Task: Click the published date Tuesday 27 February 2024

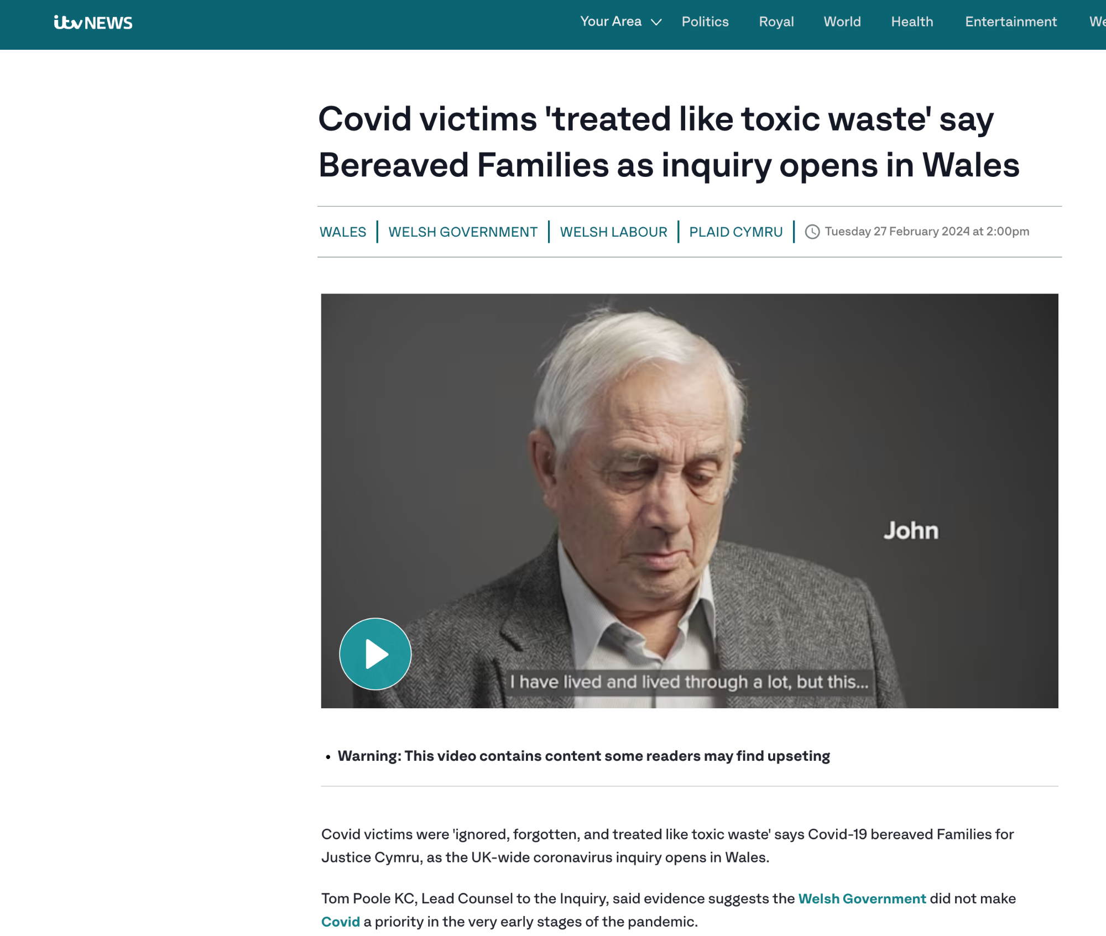Action: [x=927, y=231]
